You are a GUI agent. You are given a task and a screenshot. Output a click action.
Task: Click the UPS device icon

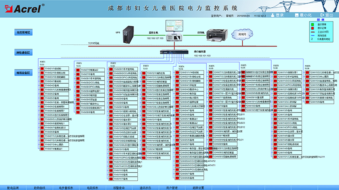(x=128, y=35)
